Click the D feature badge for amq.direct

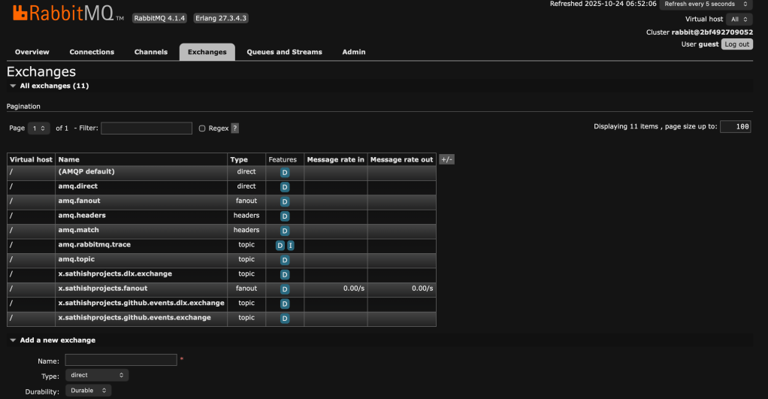pyautogui.click(x=285, y=187)
